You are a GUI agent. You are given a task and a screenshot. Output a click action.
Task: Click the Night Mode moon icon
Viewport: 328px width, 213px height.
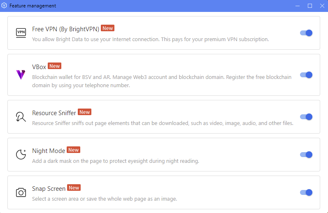(21, 155)
